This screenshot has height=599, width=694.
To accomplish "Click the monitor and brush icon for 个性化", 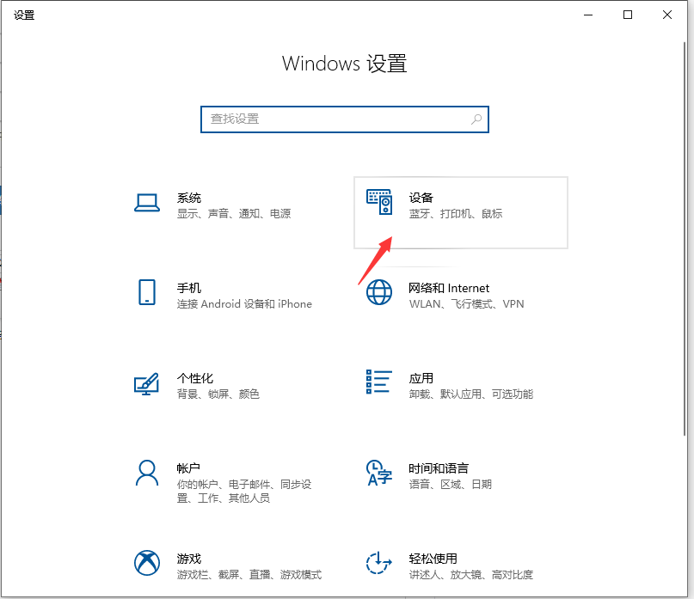I will tap(147, 383).
